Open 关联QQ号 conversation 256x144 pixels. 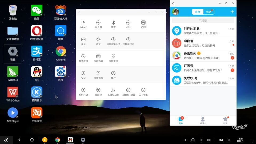pos(203,80)
